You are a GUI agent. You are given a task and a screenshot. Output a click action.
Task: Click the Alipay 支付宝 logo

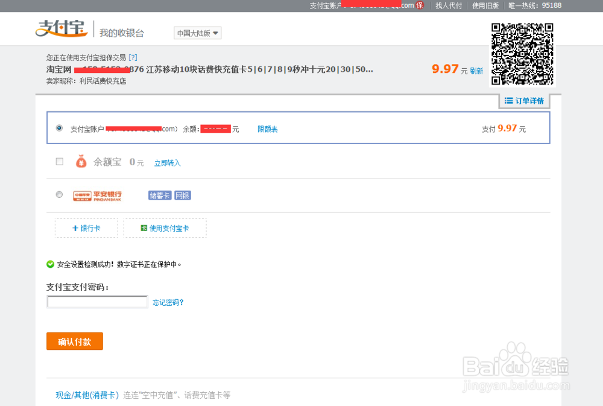61,29
